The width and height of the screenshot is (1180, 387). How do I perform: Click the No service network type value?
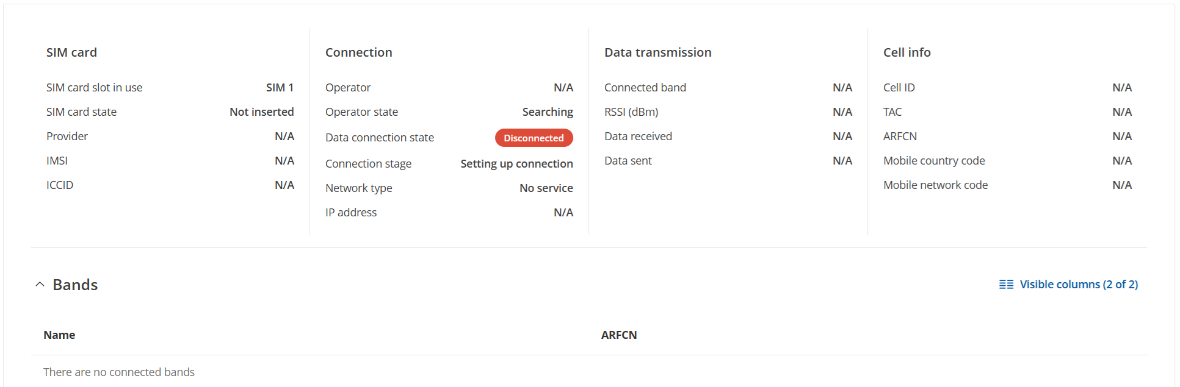point(546,188)
